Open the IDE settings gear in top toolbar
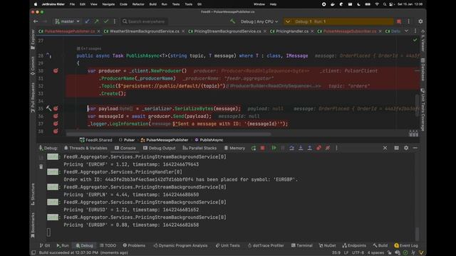Screen dimensions: 456x256 420,21
